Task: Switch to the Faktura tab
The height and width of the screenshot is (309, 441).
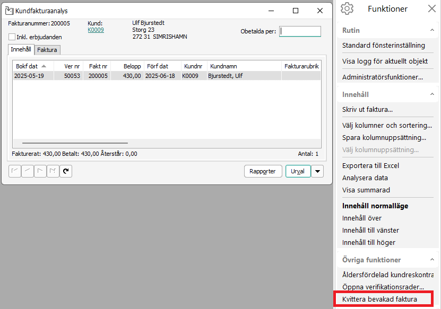Action: click(x=47, y=50)
